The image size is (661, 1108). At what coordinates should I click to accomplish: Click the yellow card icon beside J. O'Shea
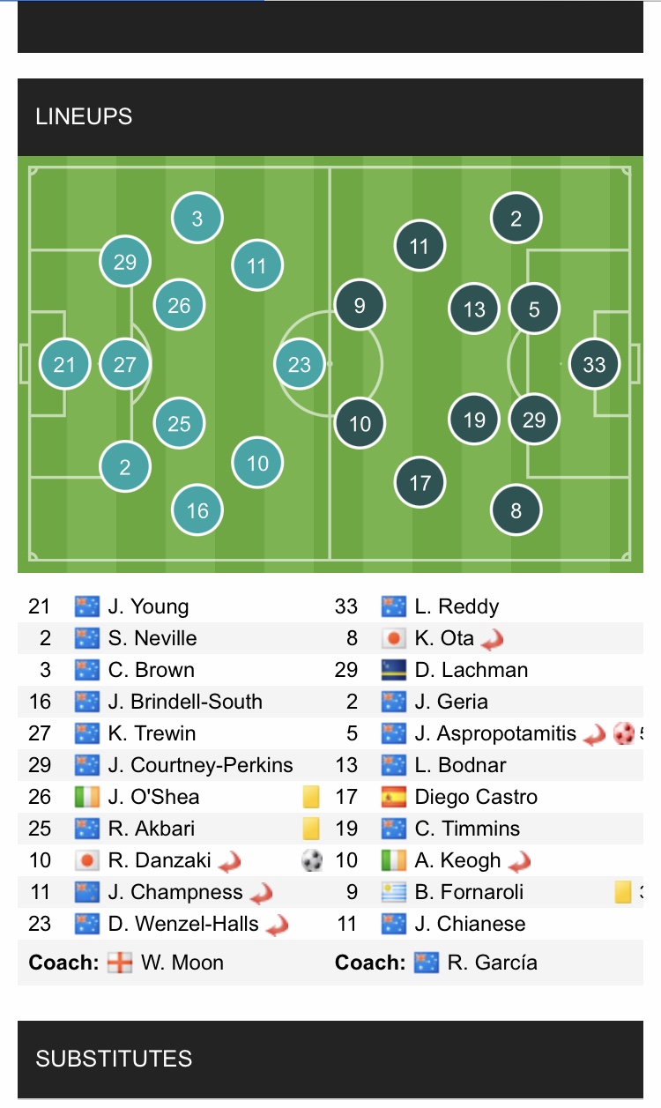coord(310,797)
